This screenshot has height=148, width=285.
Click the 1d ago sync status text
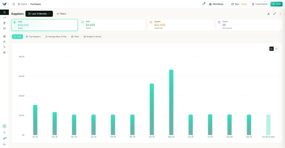click(244, 4)
